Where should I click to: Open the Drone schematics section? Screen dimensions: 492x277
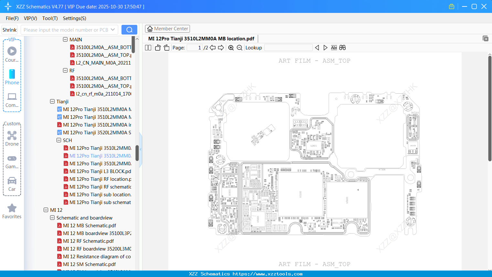tap(12, 139)
